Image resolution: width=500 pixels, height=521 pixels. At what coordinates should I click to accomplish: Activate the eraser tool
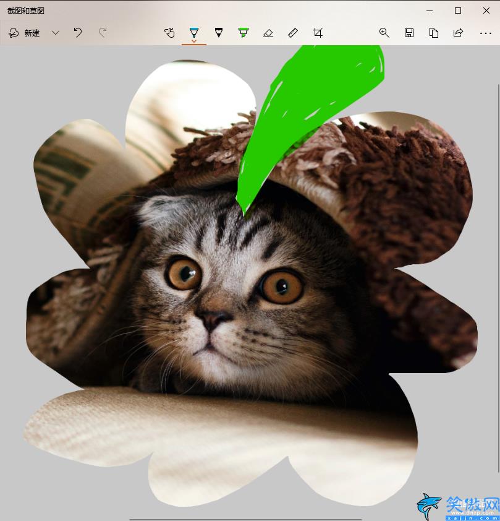click(x=268, y=33)
